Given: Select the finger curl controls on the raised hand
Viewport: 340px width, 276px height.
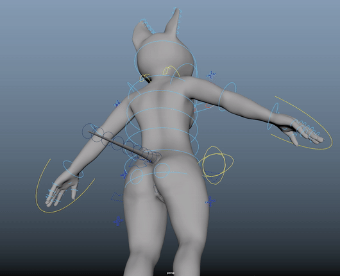Looking at the screenshot, I should click(306, 130).
